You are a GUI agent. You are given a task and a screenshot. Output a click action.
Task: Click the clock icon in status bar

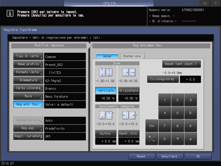pos(3,163)
